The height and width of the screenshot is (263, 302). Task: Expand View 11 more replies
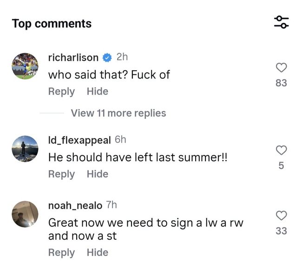click(x=118, y=113)
